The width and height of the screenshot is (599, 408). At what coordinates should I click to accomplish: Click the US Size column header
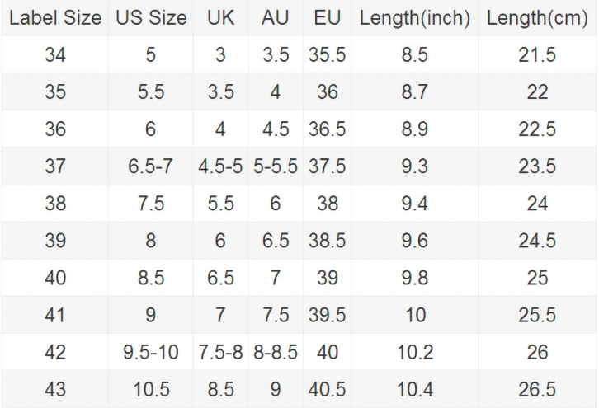151,17
